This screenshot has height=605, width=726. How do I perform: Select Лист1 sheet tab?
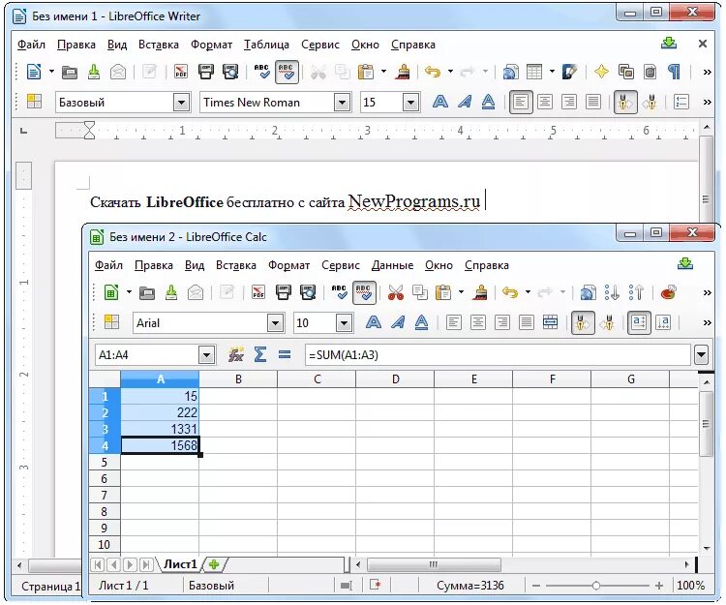(x=180, y=564)
